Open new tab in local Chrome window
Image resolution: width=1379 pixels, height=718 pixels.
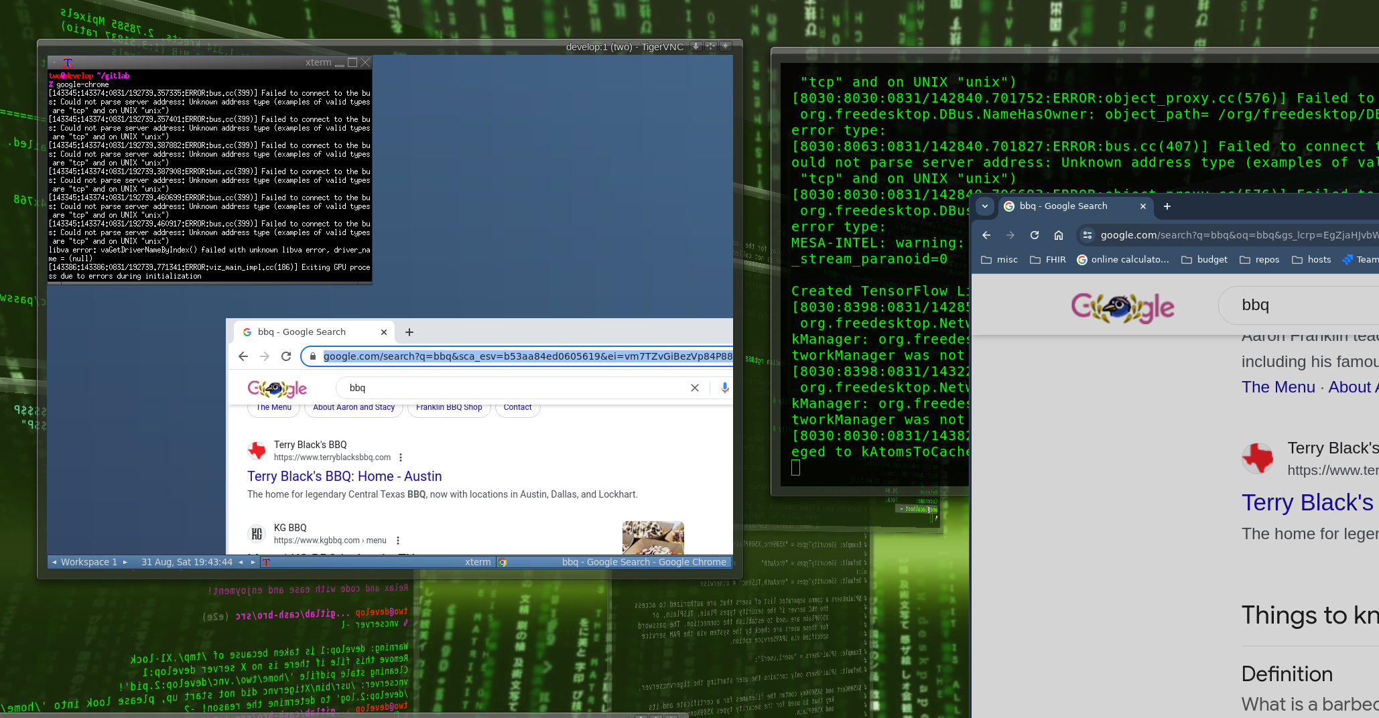coord(1167,206)
